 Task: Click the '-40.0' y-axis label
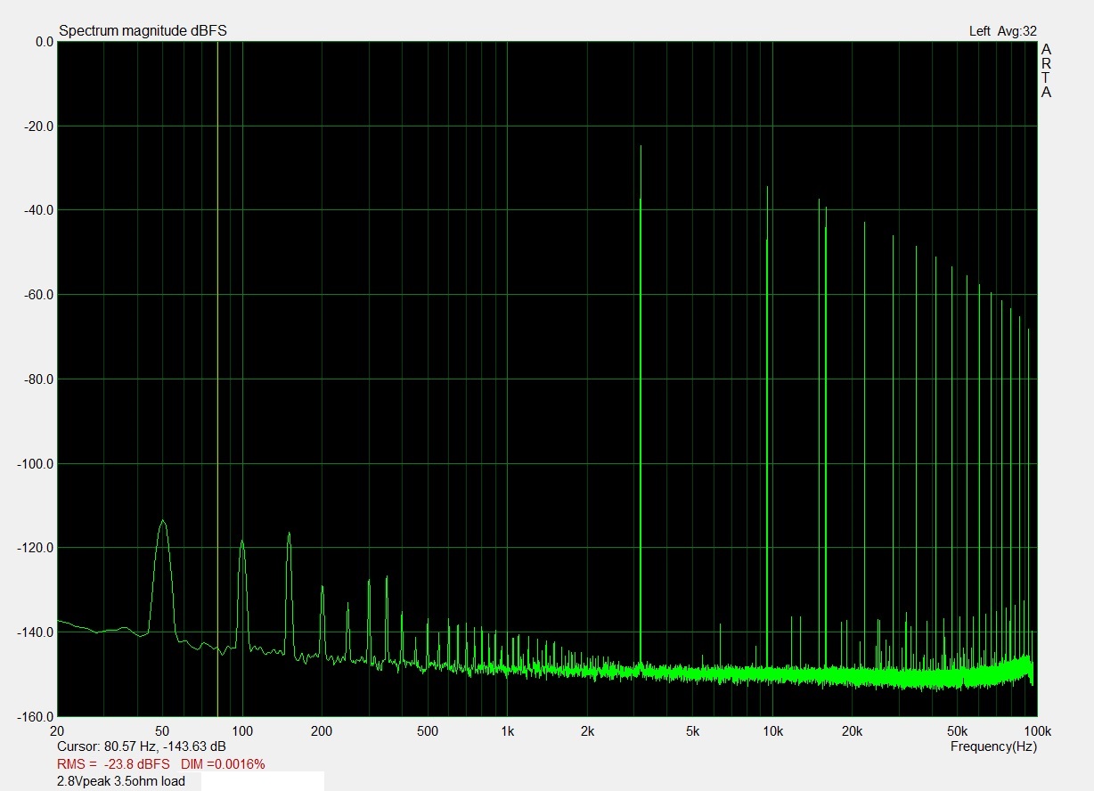click(37, 210)
